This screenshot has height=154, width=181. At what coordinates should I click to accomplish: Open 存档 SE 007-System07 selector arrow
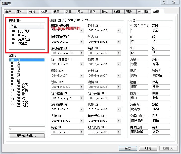(x=119, y=76)
